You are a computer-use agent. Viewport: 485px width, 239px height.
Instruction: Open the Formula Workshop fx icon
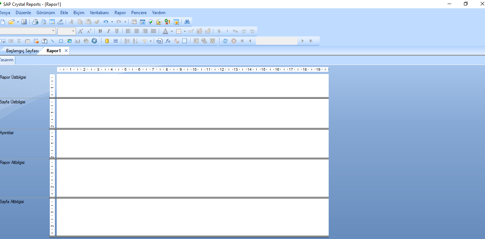[168, 41]
